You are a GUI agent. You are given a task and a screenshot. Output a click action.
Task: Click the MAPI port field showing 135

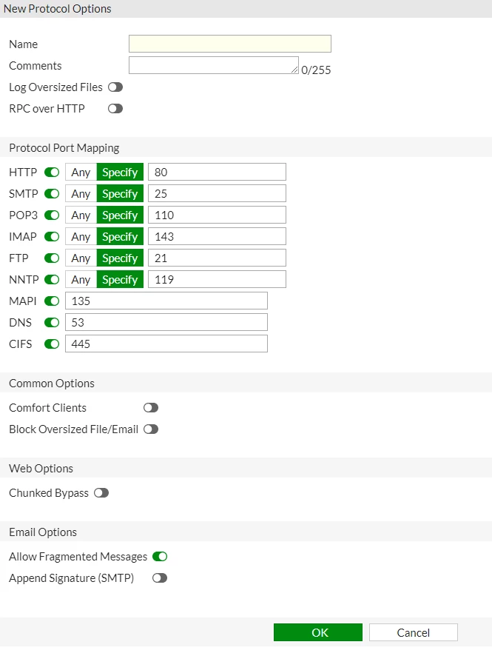(x=166, y=301)
